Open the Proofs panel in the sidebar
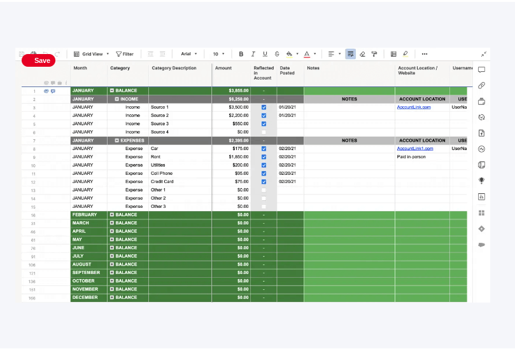This screenshot has width=515, height=356. 481,101
